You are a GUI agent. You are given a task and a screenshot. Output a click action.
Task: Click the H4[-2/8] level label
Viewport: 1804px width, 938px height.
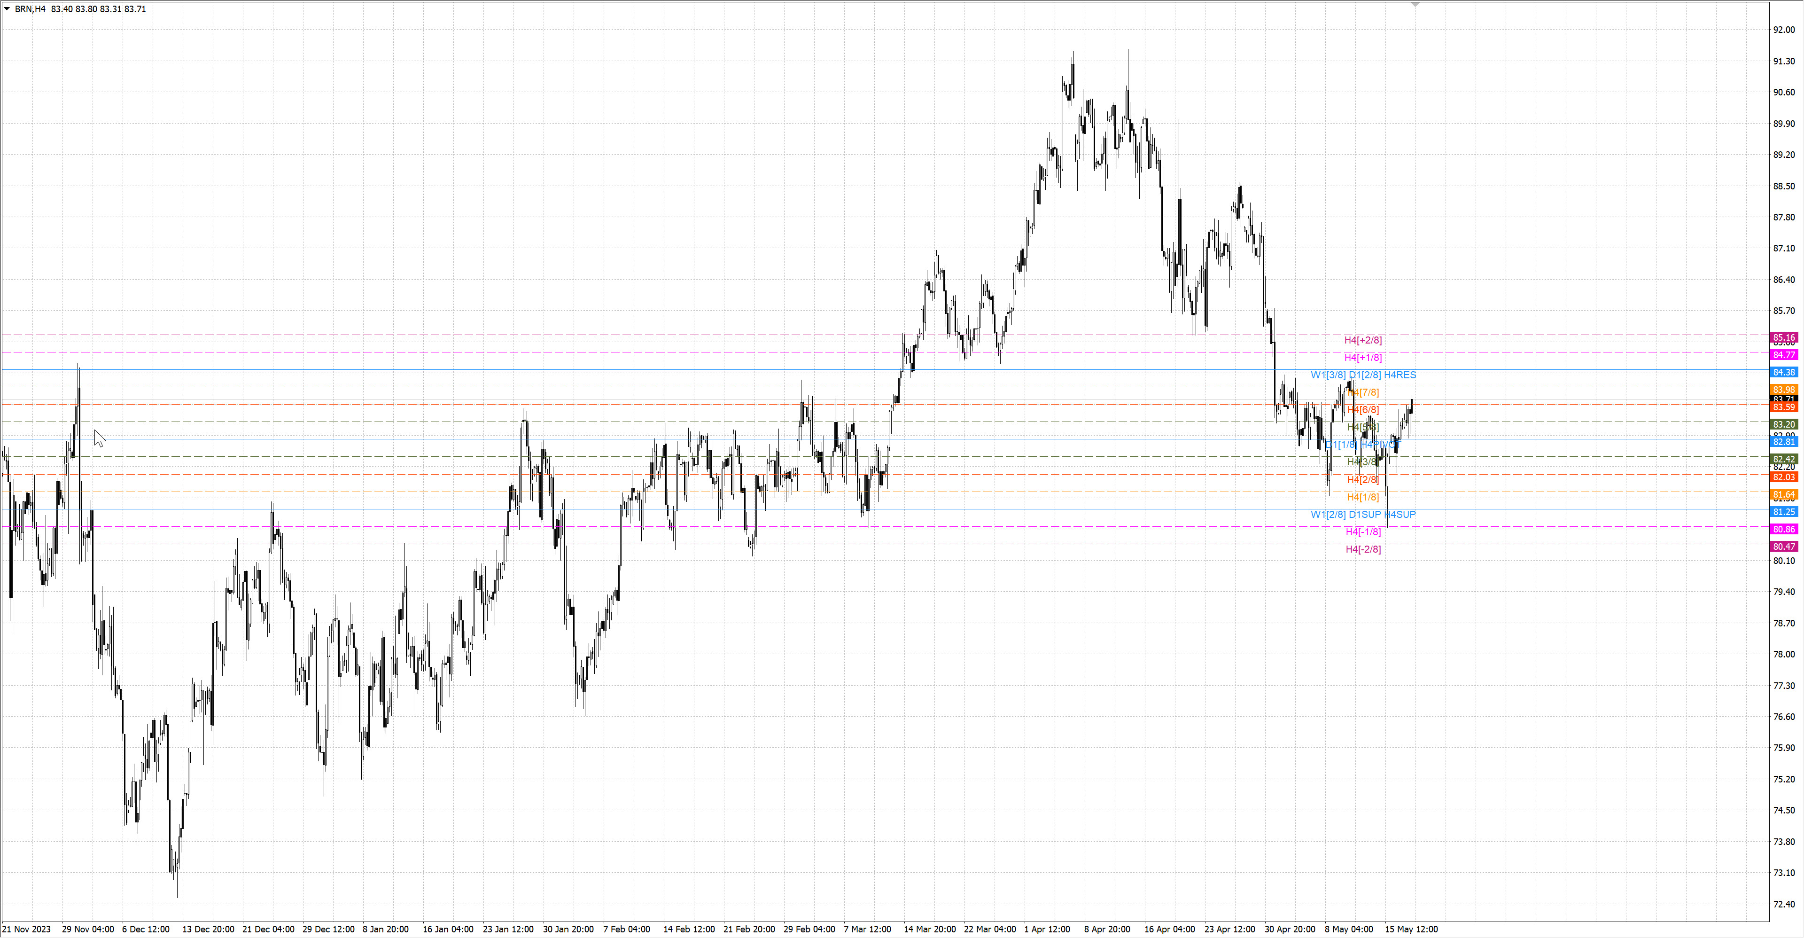[x=1363, y=549]
